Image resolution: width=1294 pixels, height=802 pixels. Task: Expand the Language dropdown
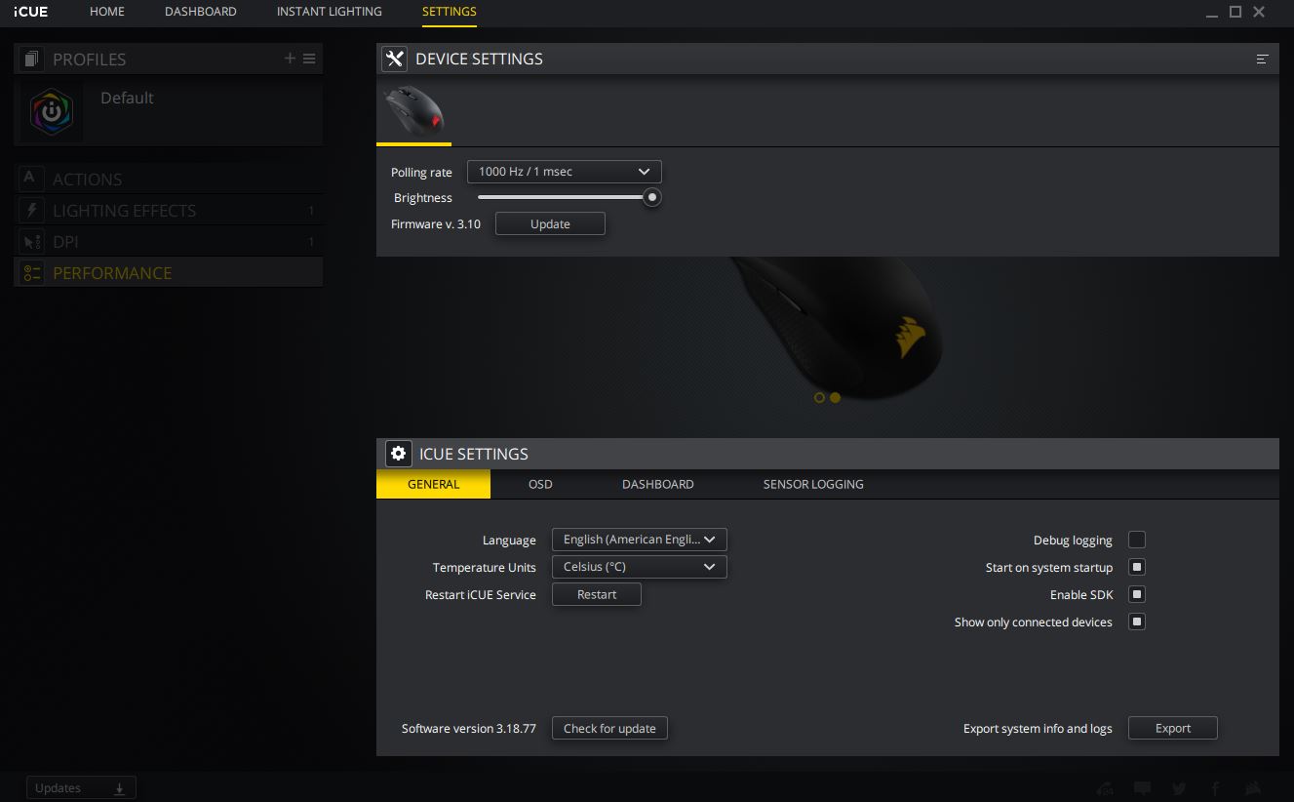tap(639, 540)
